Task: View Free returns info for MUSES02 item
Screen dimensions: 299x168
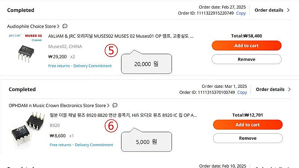Action: tap(59, 66)
